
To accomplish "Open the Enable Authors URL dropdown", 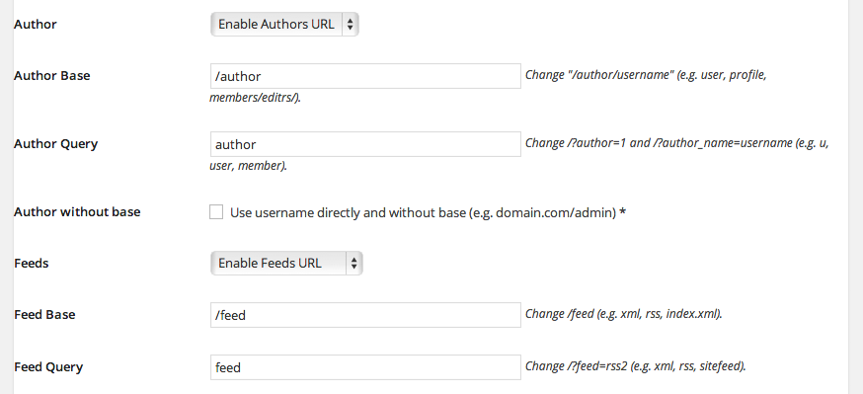I will pos(284,25).
